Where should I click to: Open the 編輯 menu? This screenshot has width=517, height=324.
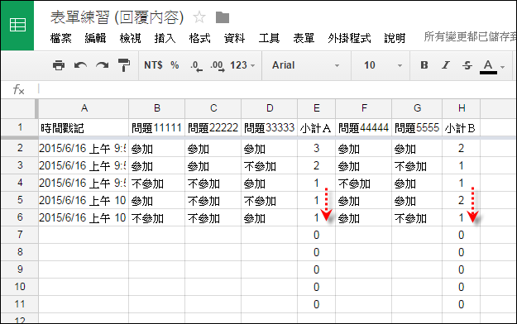coord(95,38)
